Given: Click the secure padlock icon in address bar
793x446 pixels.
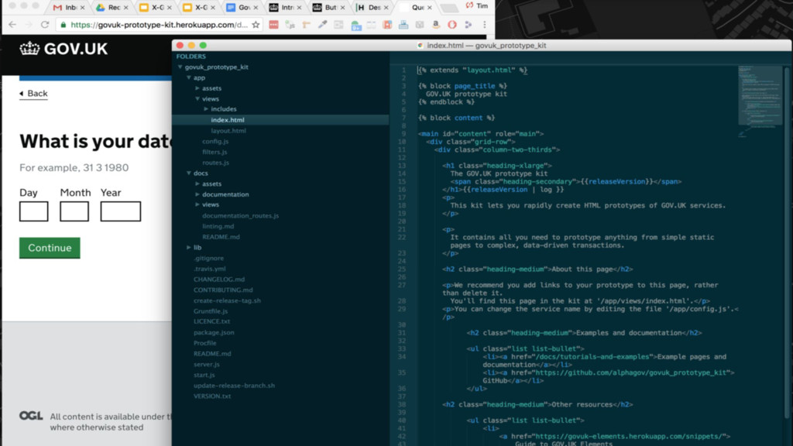Looking at the screenshot, I should (x=64, y=24).
